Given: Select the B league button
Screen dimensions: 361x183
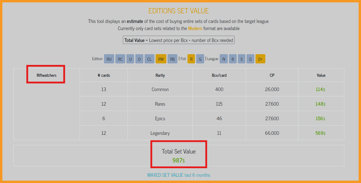Looking at the screenshot, I should click(x=233, y=59).
